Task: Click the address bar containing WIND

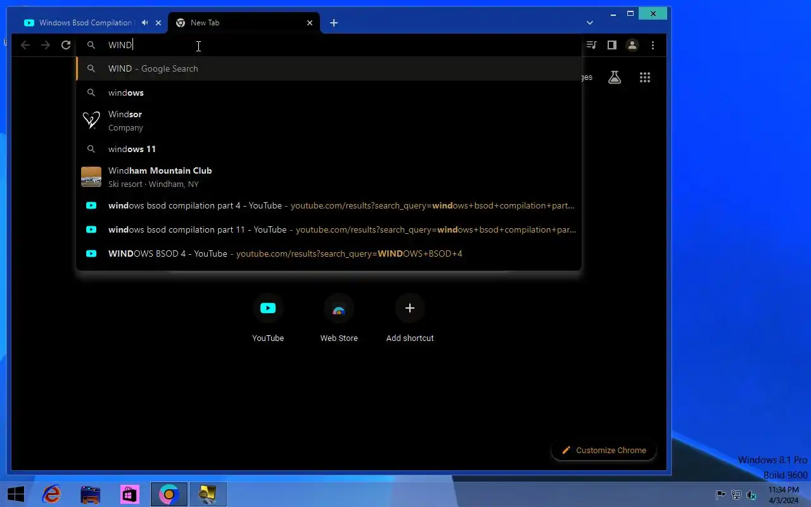Action: coord(329,45)
